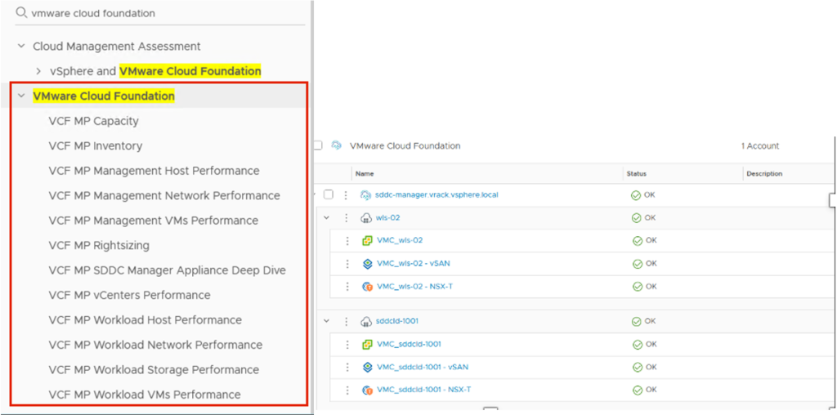Click the vCenter icon beside VMC_sddcId-1001
The image size is (837, 415).
coord(367,344)
